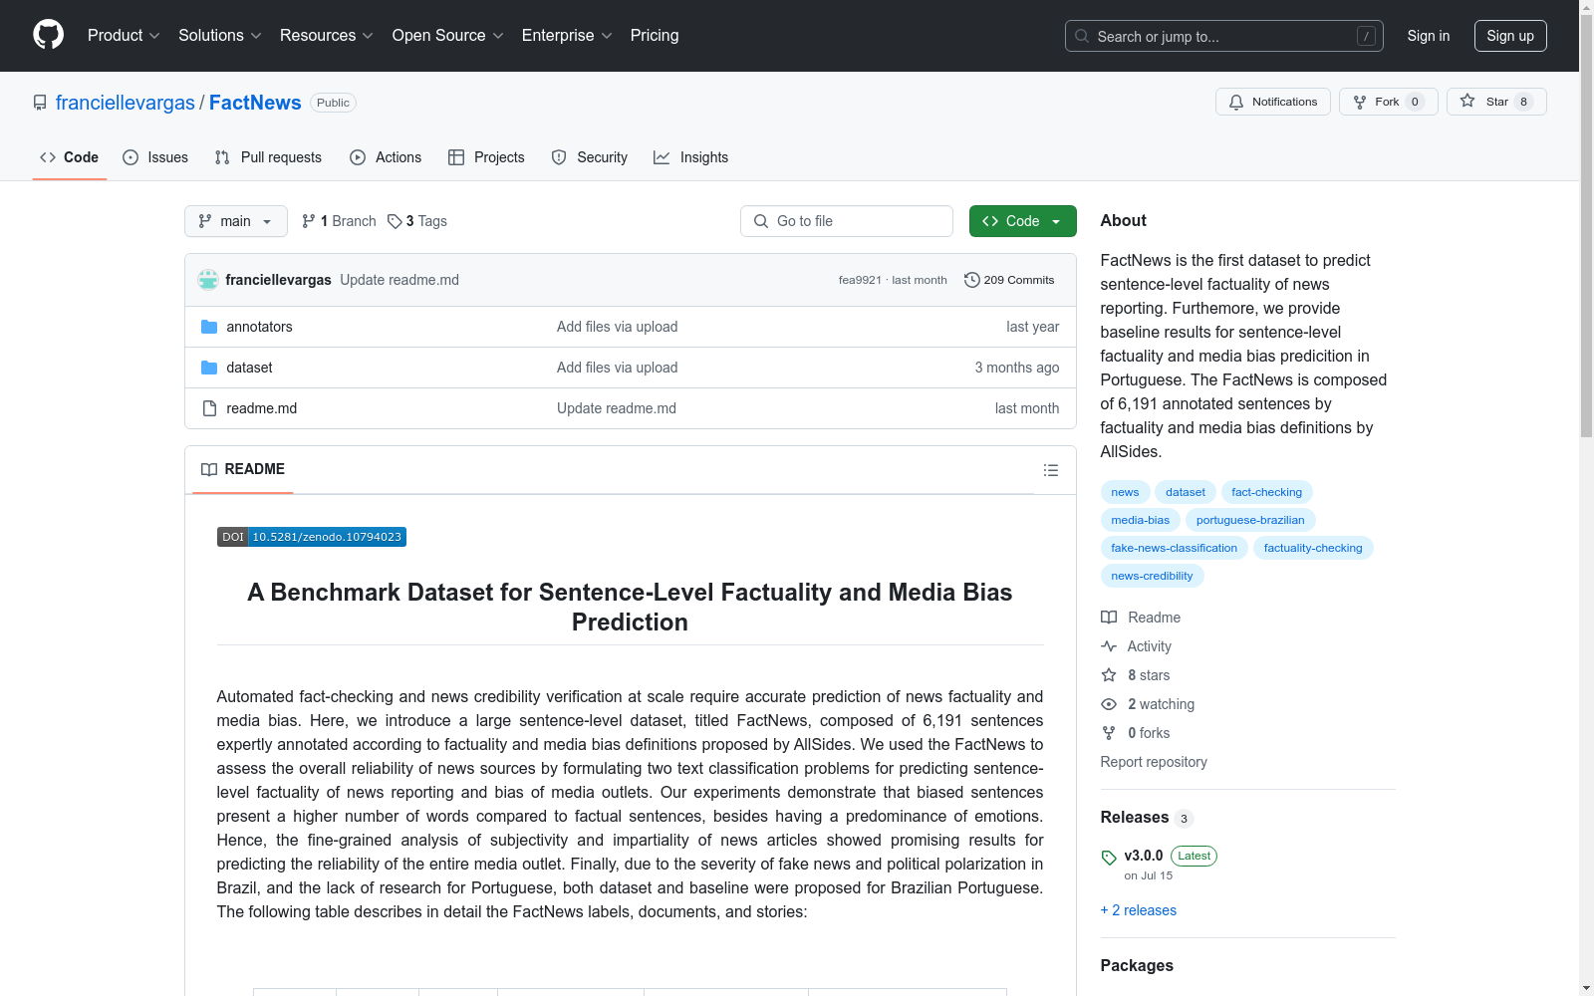Open the portuguese-brazilian topic tag
Screen dimensions: 1594x996
(x=1250, y=520)
